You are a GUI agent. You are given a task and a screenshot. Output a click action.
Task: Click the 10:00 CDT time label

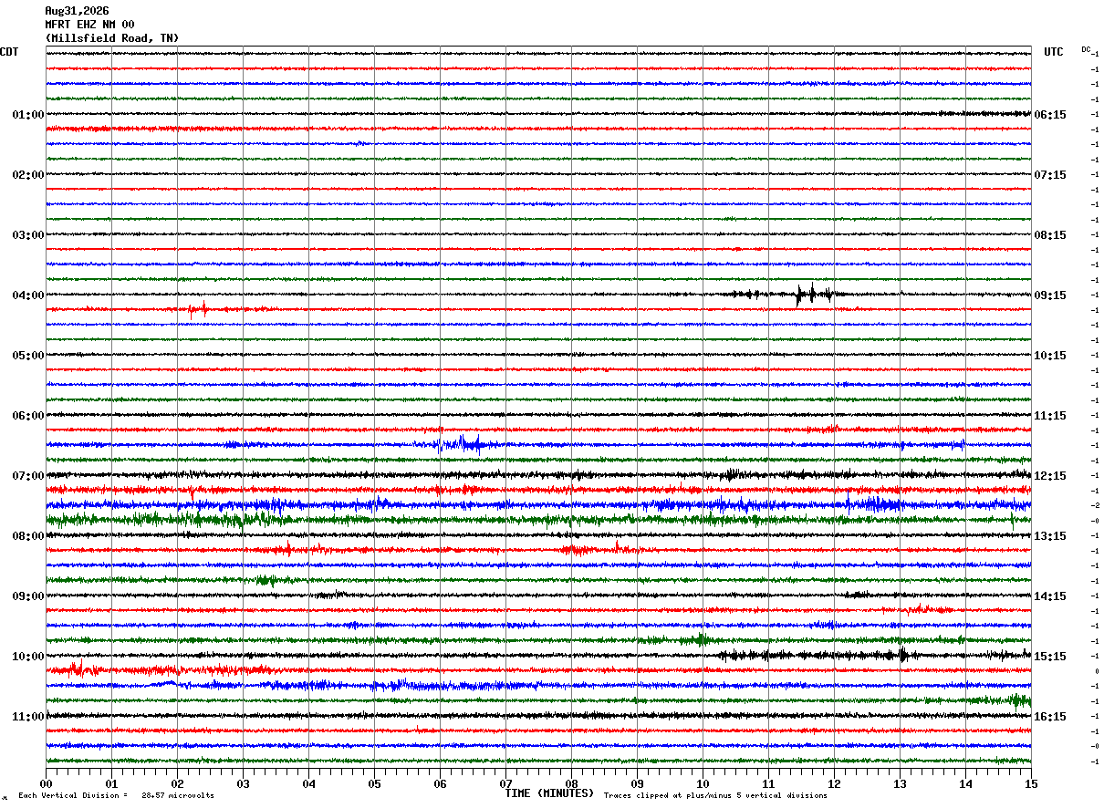click(x=28, y=657)
